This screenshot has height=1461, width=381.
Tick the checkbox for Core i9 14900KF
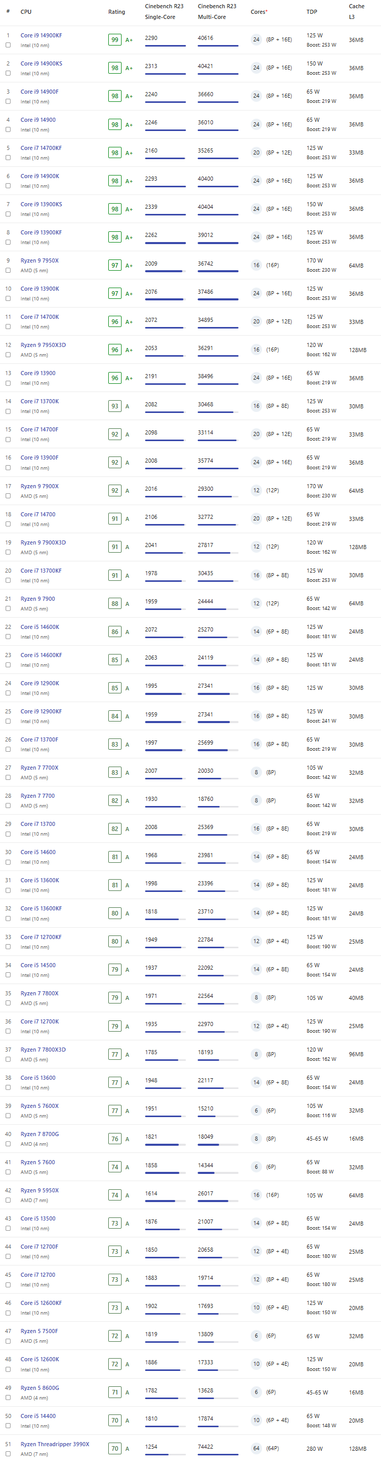8,45
